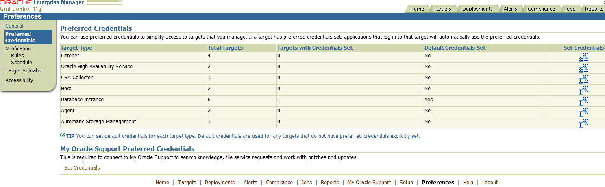Image resolution: width=605 pixels, height=187 pixels.
Task: Switch to the Jobs tab at top
Action: 570,9
